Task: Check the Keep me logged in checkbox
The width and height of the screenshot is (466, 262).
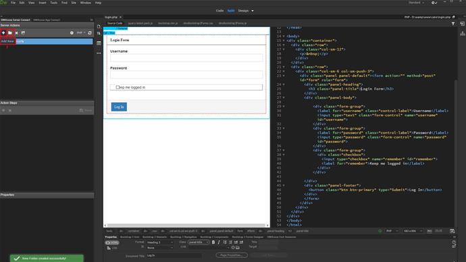Action: (118, 87)
